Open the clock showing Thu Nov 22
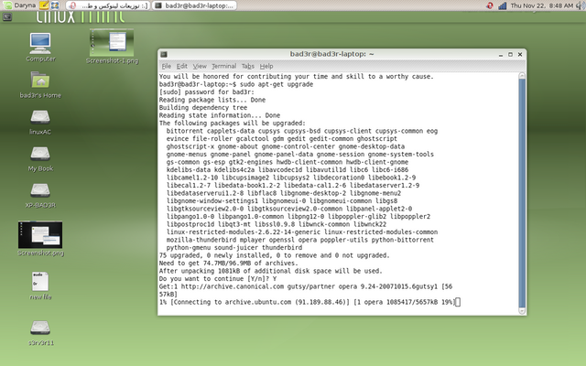The height and width of the screenshot is (366, 586). point(541,5)
